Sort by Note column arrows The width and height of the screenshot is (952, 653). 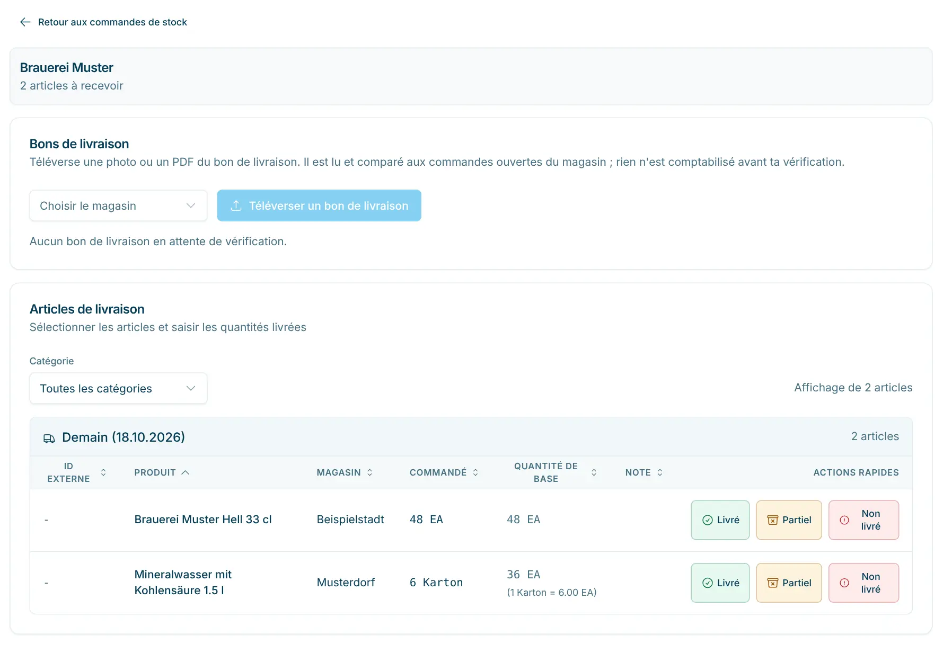660,472
